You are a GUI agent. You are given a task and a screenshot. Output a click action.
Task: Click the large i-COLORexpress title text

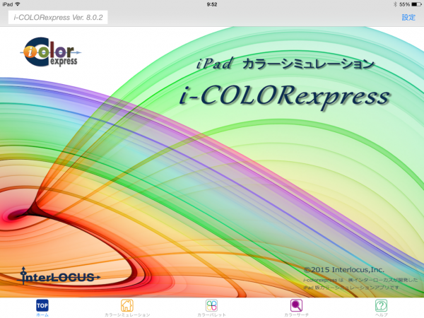(x=285, y=97)
